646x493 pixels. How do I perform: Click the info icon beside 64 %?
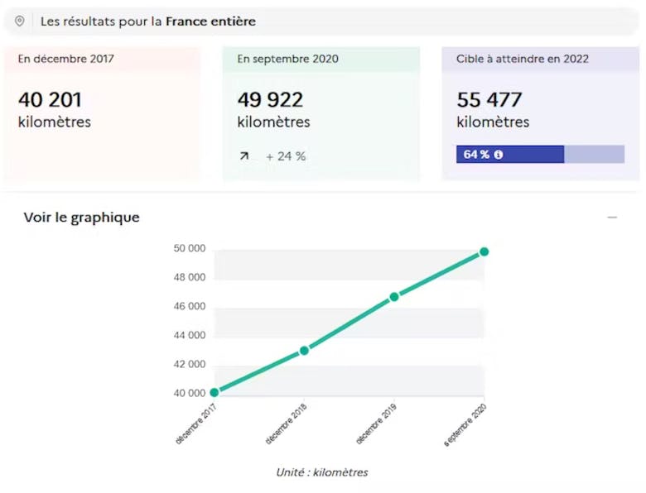click(x=499, y=155)
